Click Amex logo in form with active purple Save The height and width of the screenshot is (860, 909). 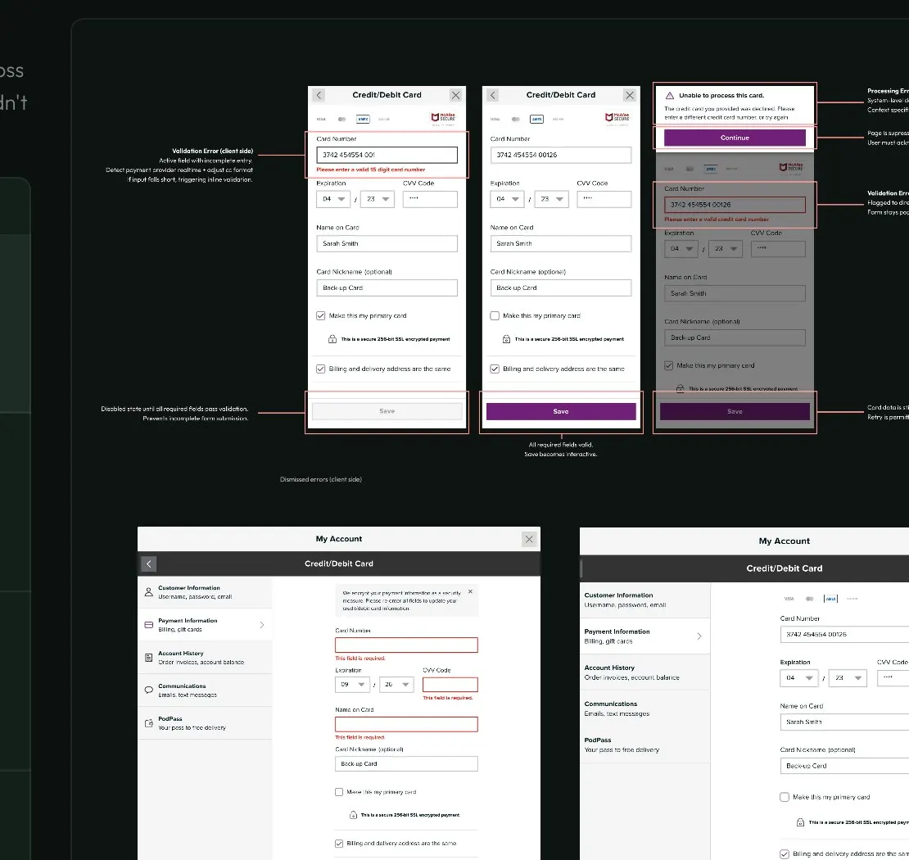point(537,119)
